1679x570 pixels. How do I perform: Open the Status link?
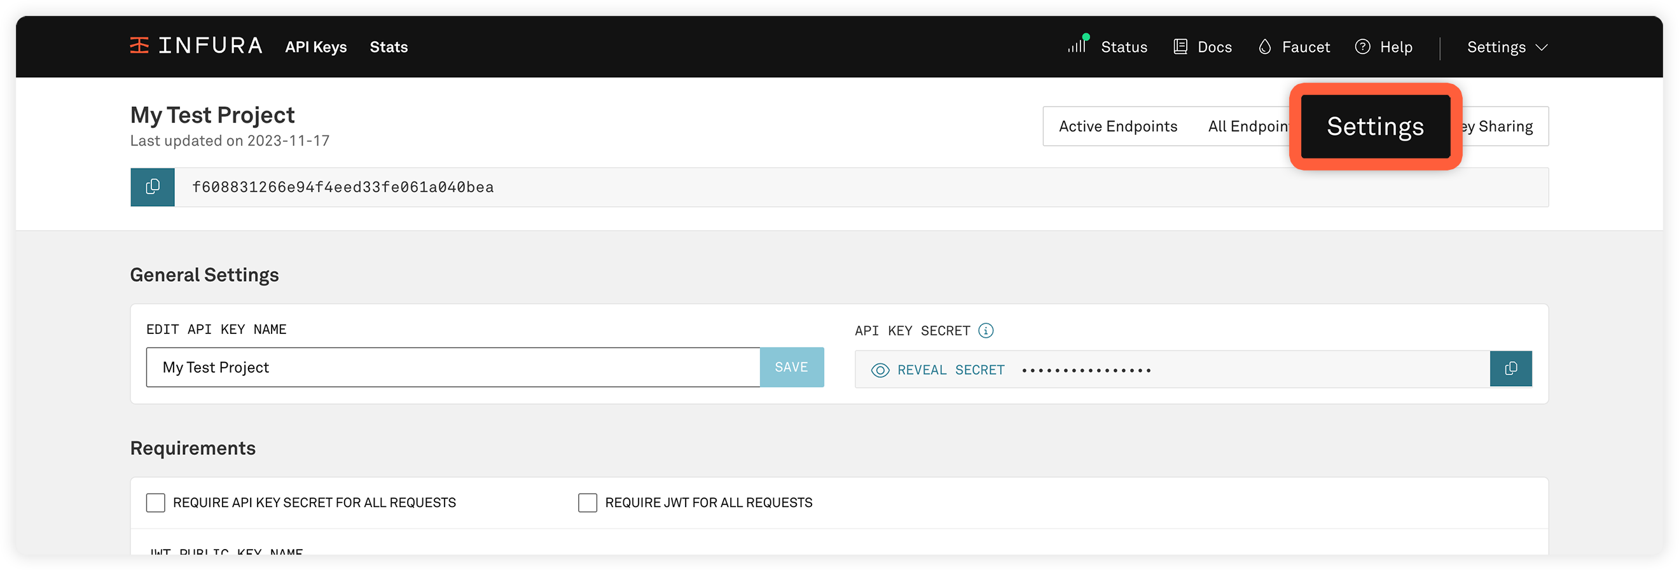(x=1124, y=47)
